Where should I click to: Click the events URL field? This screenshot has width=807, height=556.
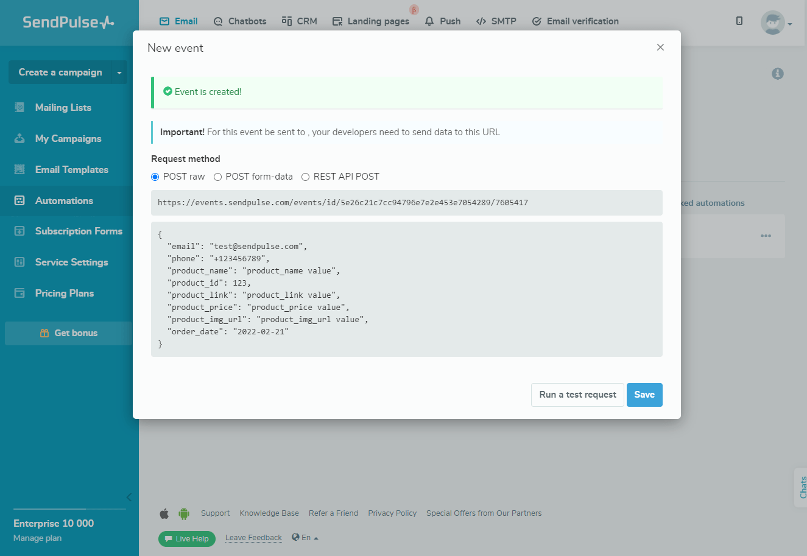tap(406, 203)
